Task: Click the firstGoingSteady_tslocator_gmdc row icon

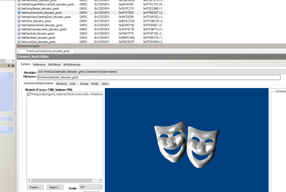Action: coord(19,8)
